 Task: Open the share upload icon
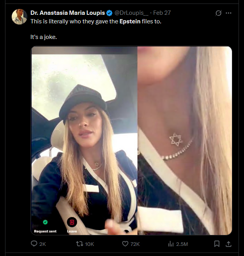tap(228, 244)
